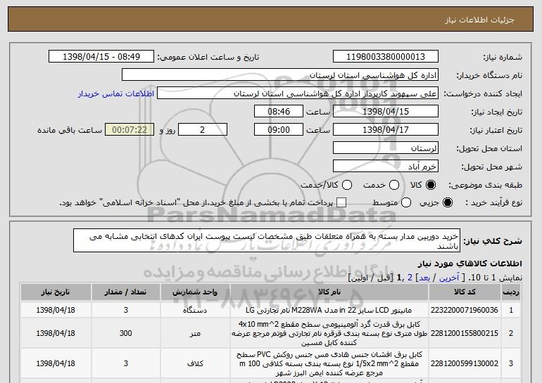Click the کلاف unit cell
The width and height of the screenshot is (542, 383).
195,364
